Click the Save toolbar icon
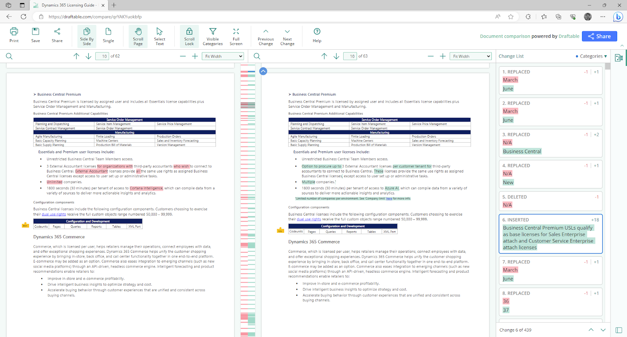The image size is (627, 337). [36, 35]
